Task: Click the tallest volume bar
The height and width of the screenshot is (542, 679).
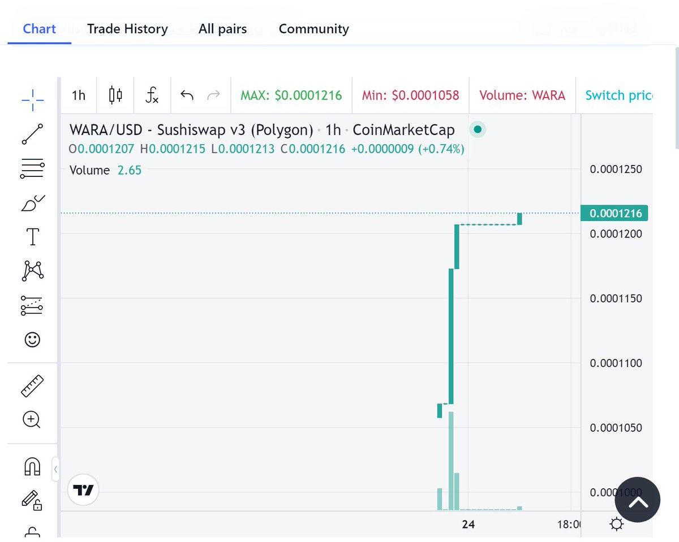Action: (451, 461)
